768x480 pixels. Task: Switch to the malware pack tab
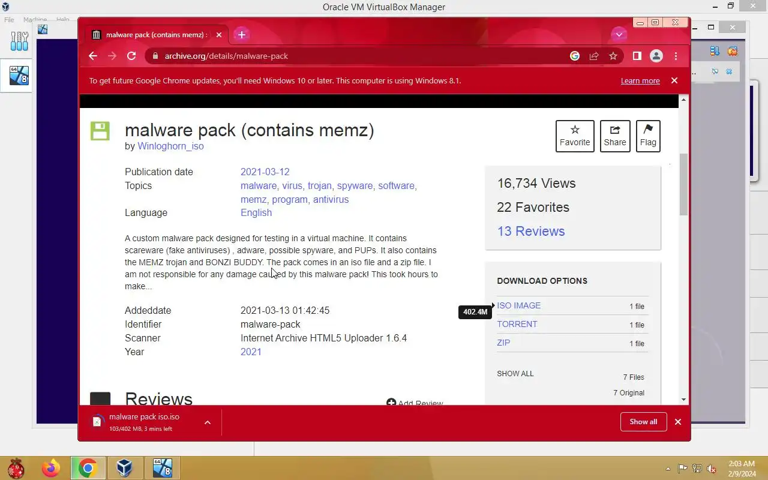(x=157, y=35)
